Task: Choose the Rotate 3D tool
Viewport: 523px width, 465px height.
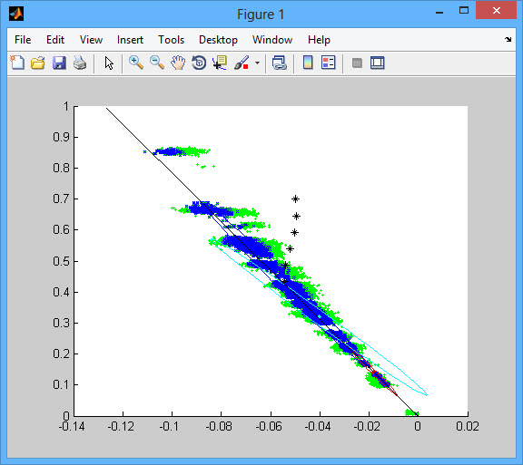Action: click(x=199, y=63)
